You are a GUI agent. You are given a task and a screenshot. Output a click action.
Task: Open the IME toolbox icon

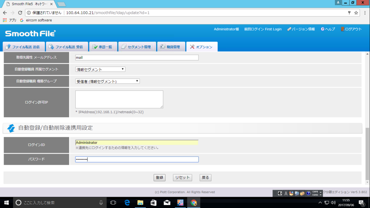tap(302, 194)
